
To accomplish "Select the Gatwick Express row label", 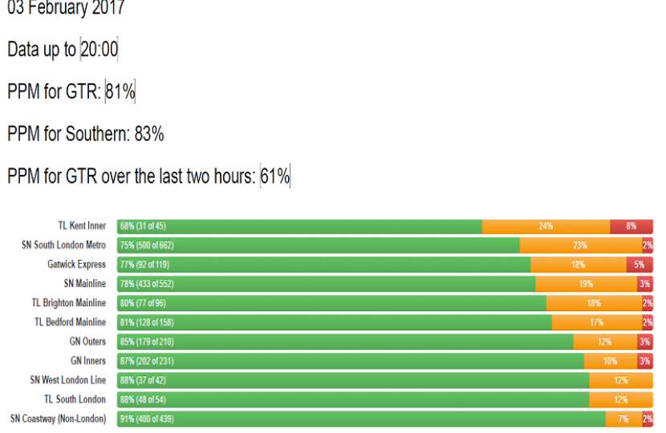I will point(76,265).
